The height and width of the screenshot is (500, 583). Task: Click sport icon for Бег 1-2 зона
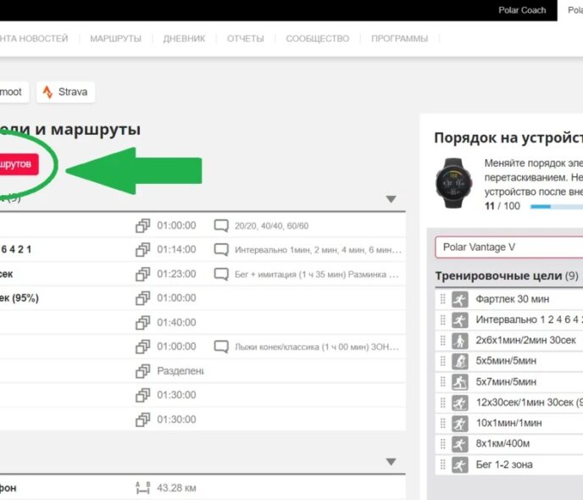tap(460, 464)
